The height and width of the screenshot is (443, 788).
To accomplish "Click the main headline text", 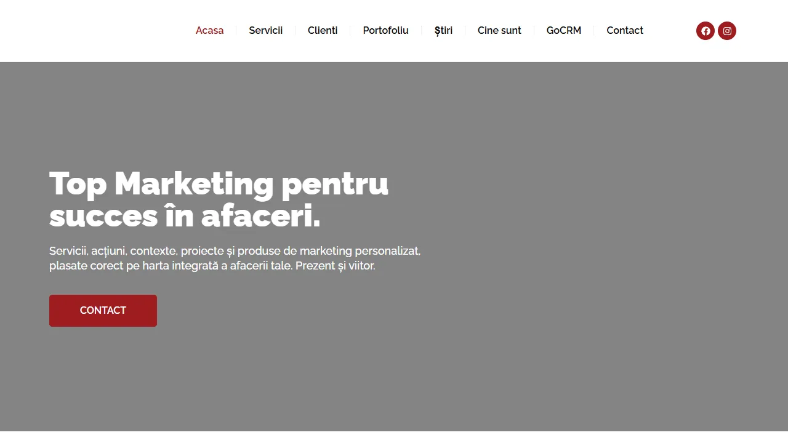I will pyautogui.click(x=219, y=184).
